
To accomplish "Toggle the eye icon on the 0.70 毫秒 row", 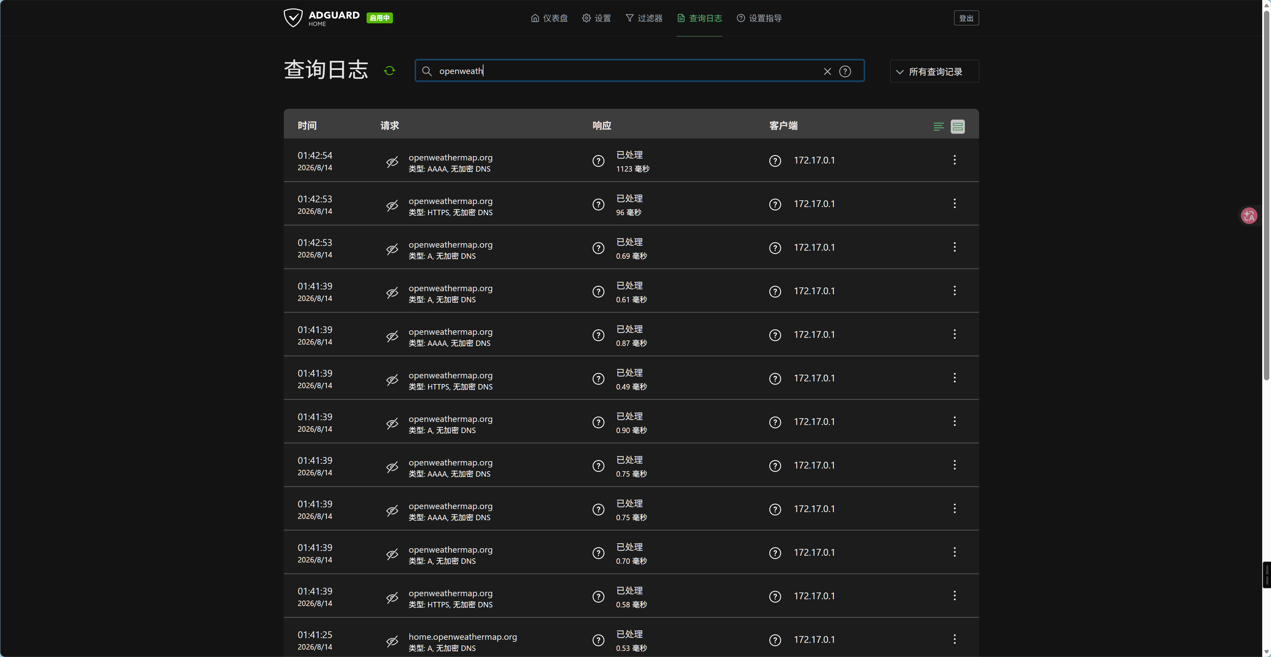I will point(392,554).
